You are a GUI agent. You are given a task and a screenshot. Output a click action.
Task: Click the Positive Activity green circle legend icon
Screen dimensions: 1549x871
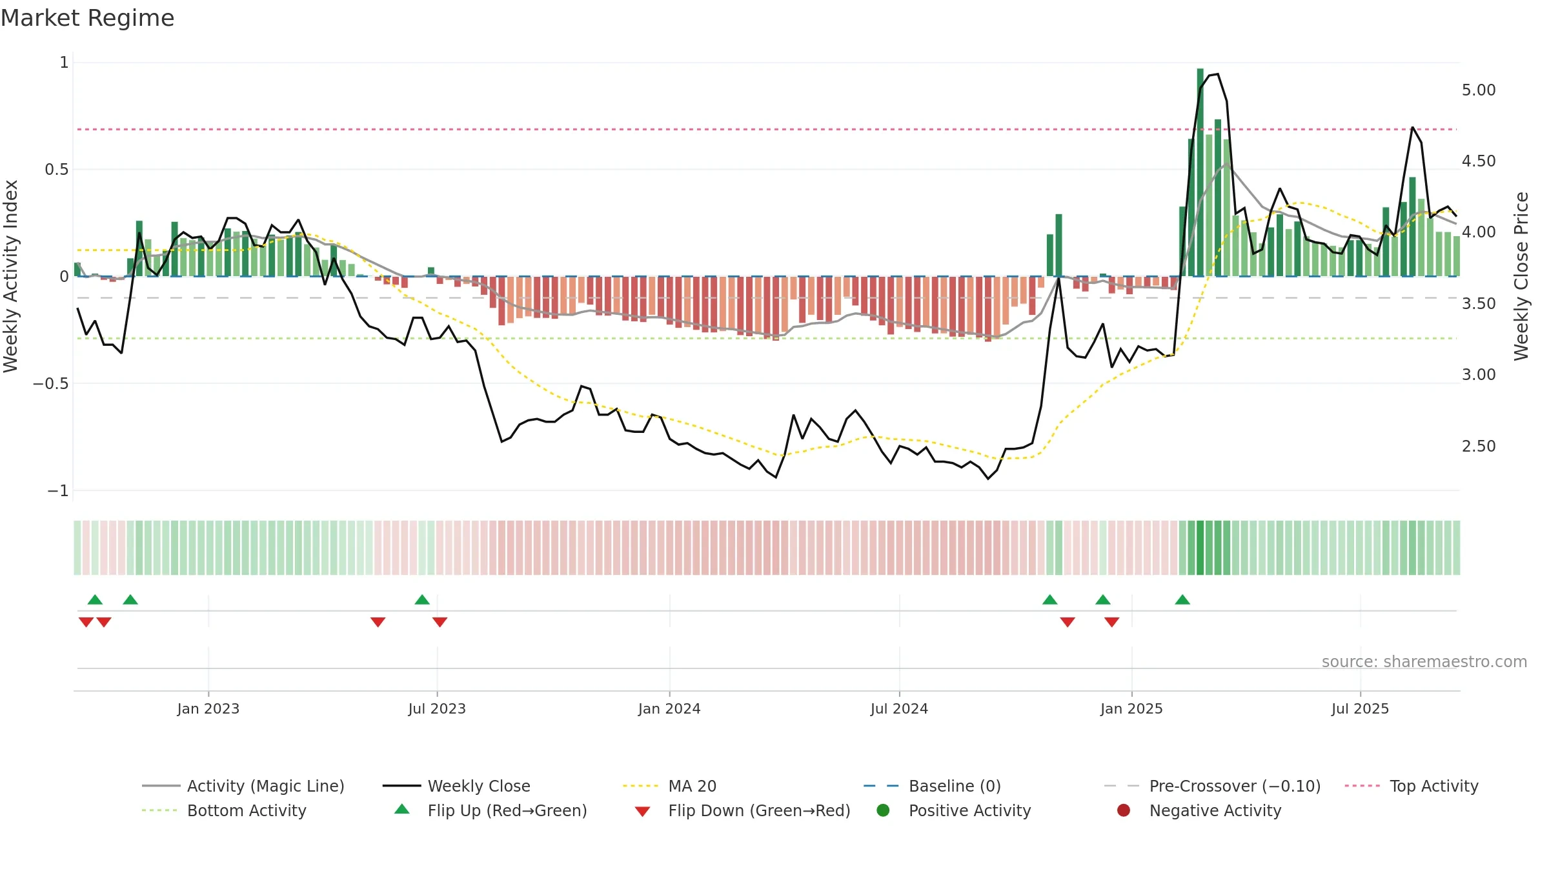(x=883, y=810)
